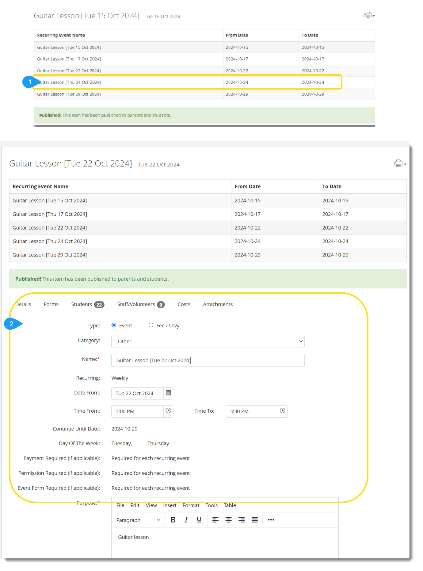Open the Attachments tab

[218, 304]
